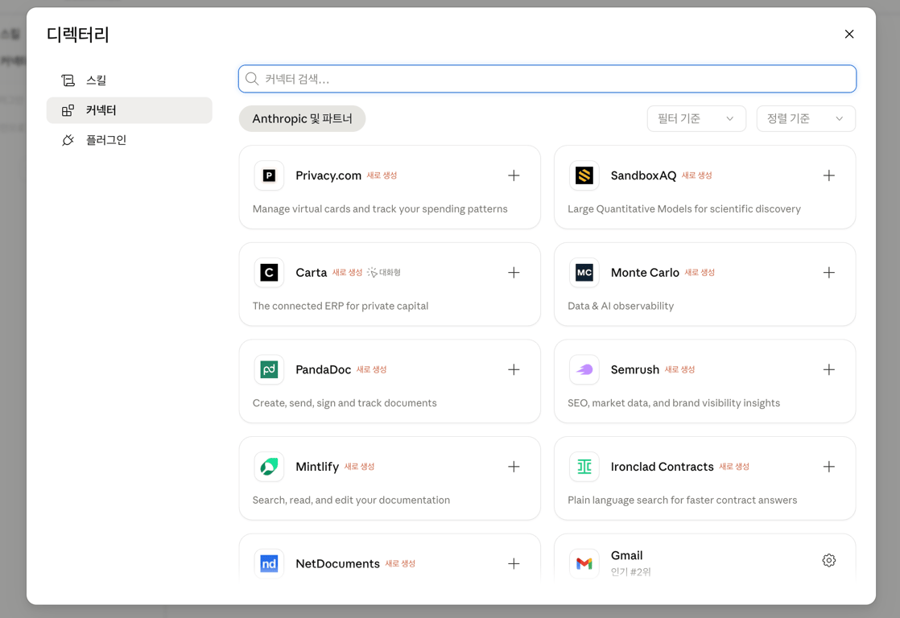The height and width of the screenshot is (618, 900).
Task: Click the Gmail logo icon
Action: [x=584, y=563]
